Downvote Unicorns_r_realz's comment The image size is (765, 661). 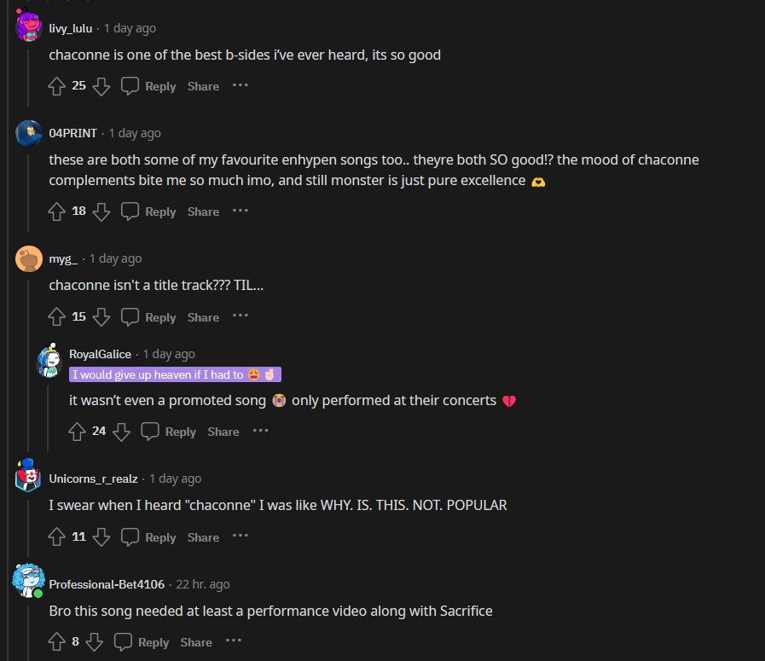pyautogui.click(x=101, y=537)
